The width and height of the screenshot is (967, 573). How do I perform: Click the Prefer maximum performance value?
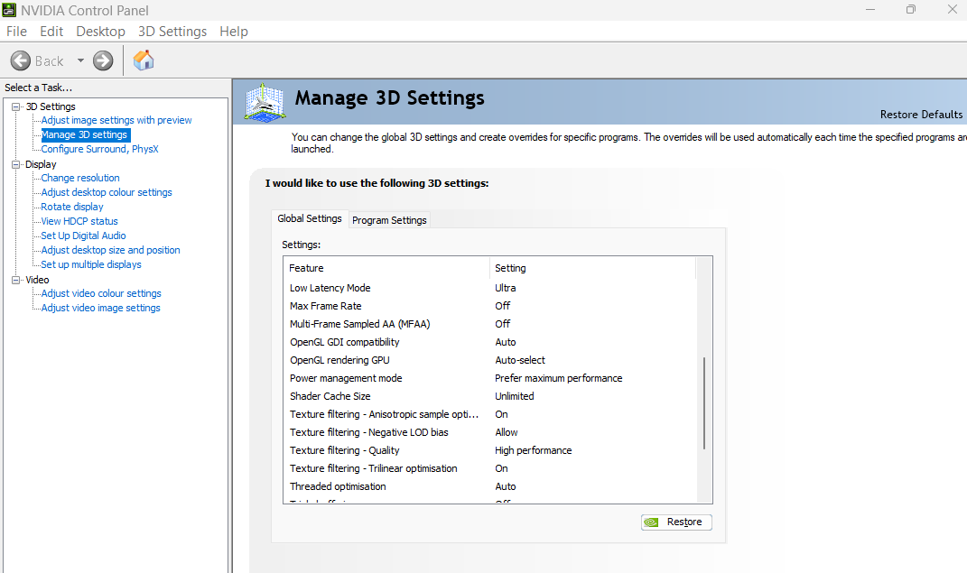(558, 378)
